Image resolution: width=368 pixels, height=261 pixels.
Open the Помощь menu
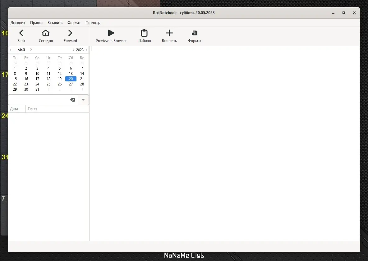point(93,23)
